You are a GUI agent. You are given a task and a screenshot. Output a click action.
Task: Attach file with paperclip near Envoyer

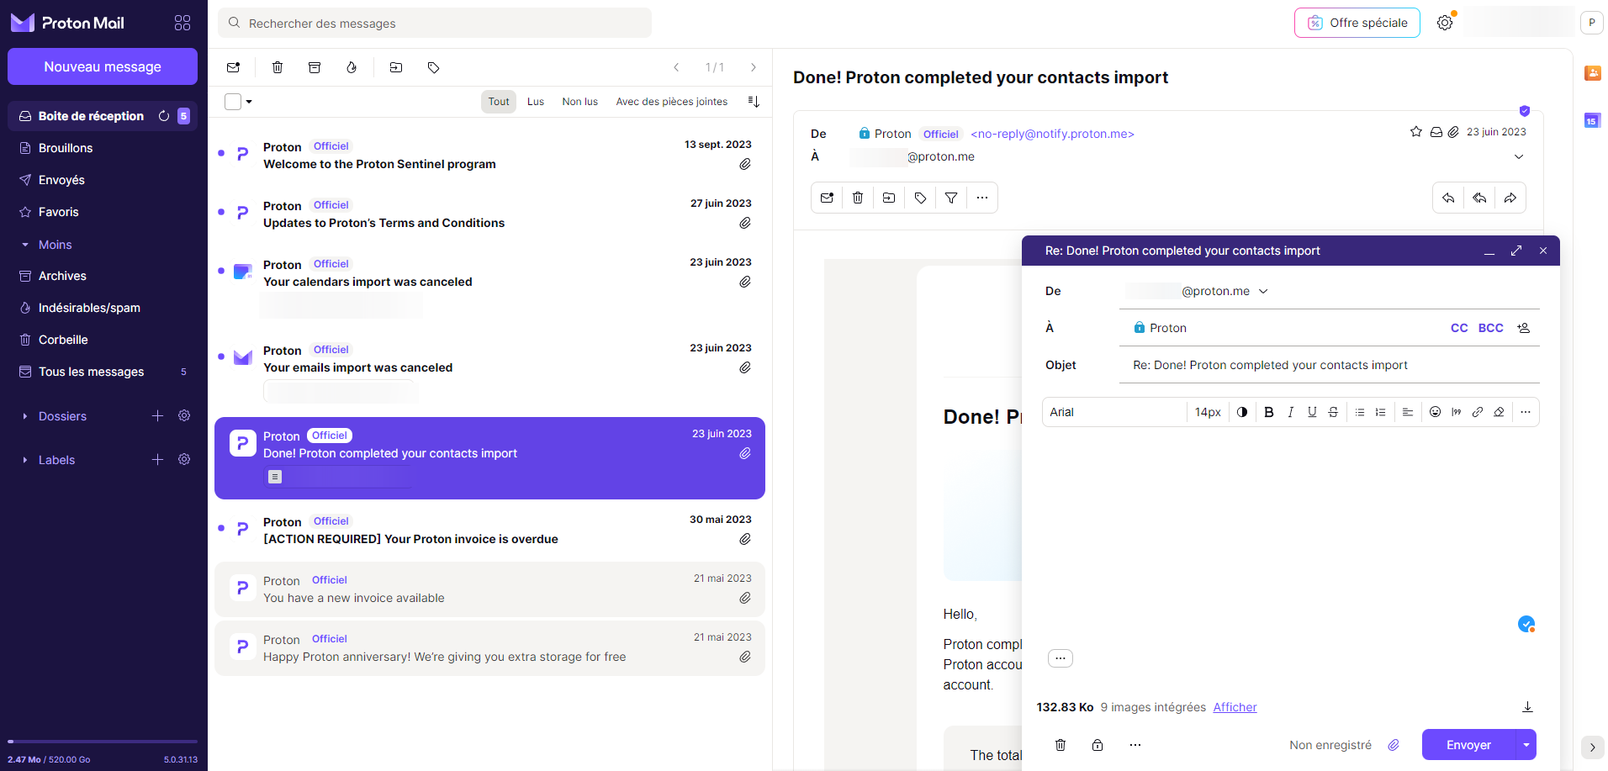pyautogui.click(x=1394, y=745)
